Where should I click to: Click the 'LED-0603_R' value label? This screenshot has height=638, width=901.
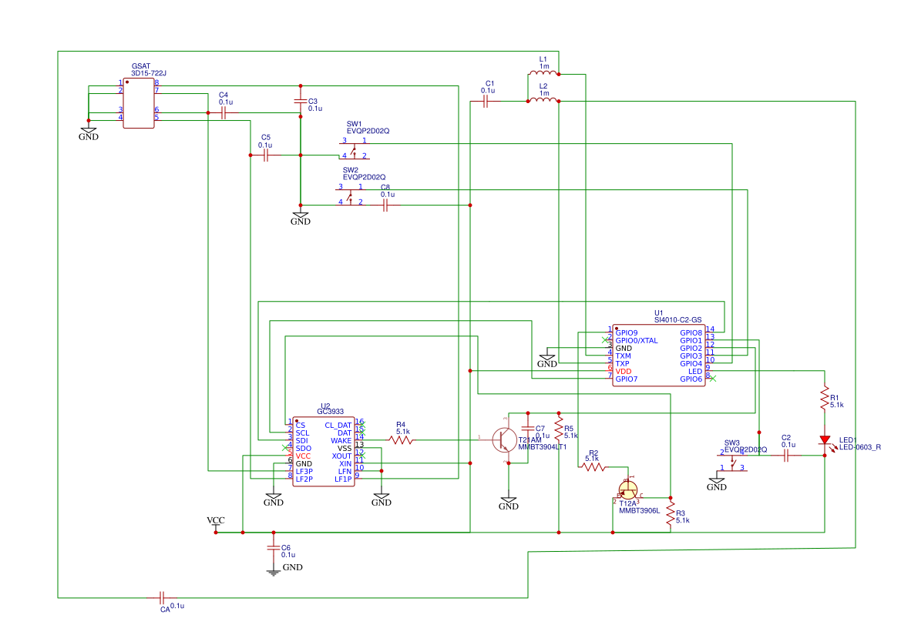(860, 447)
